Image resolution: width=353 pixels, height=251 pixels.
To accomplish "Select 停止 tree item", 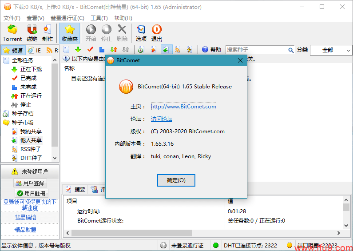I will tap(25, 105).
